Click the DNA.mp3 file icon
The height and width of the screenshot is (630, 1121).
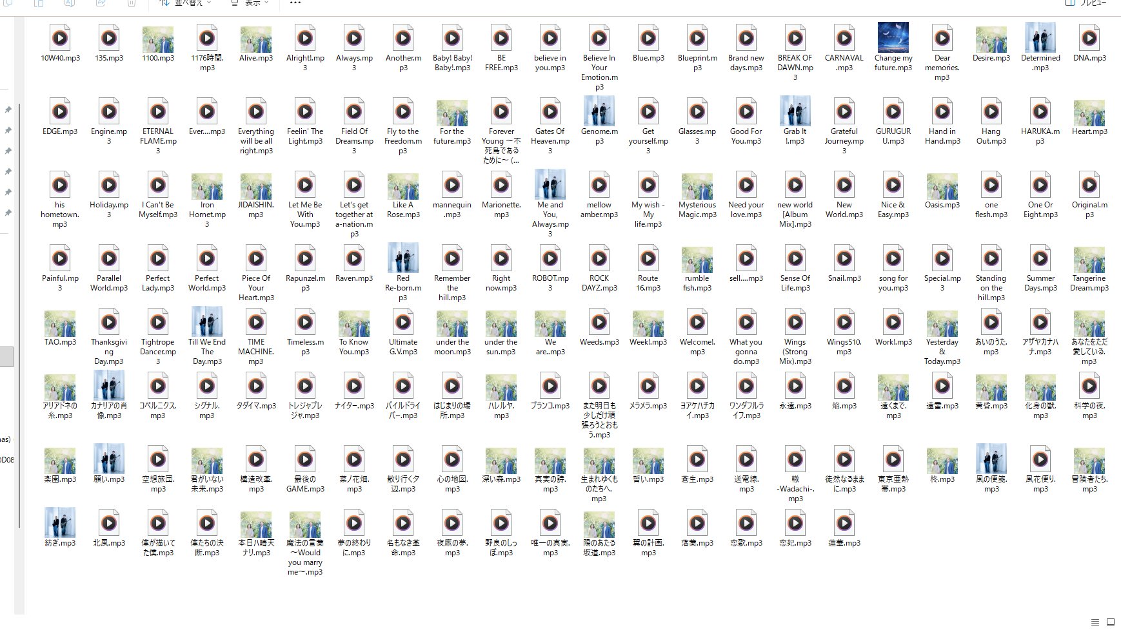pyautogui.click(x=1089, y=38)
